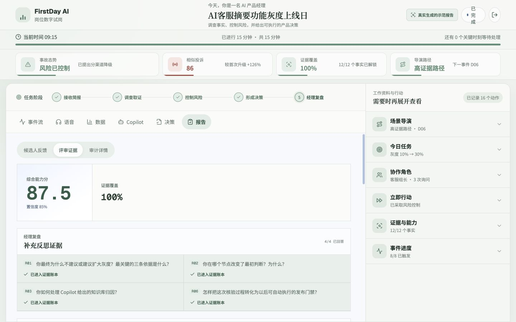The image size is (516, 322).
Task: Open question R01 about 扩大灰度 reasons
Action: (100, 269)
